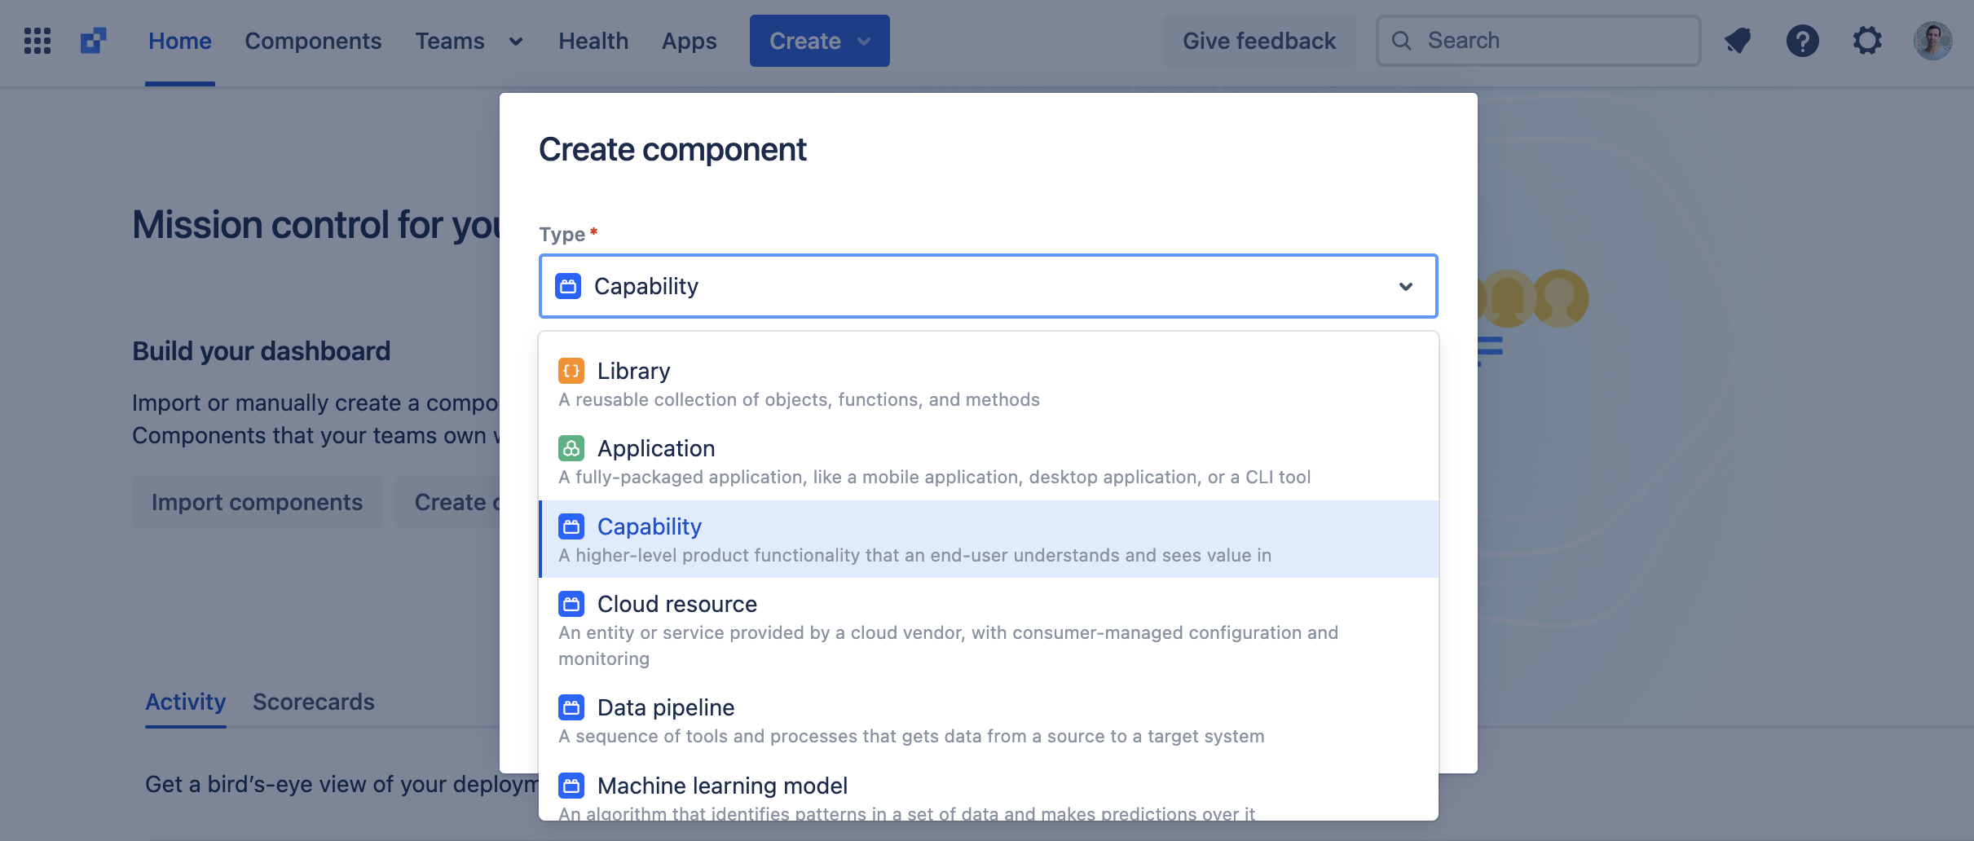This screenshot has height=841, width=1974.
Task: Click the magnifier icon in Search
Action: (1402, 41)
